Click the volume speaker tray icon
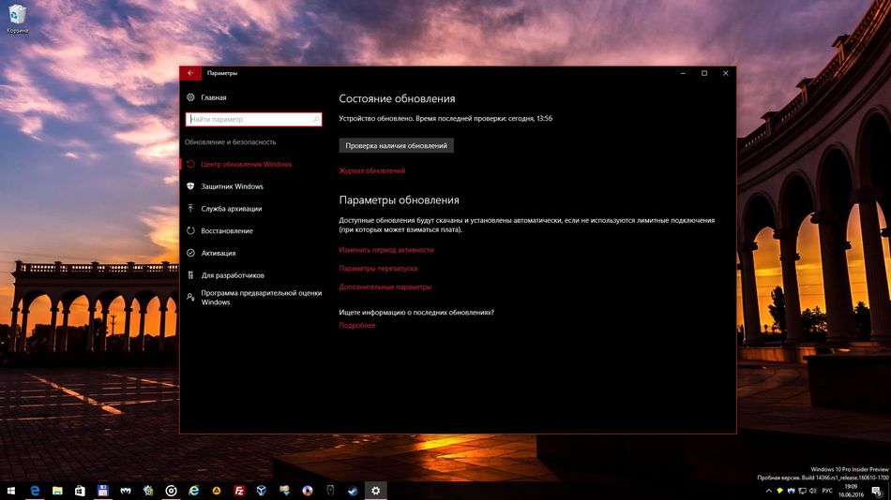The width and height of the screenshot is (891, 500). click(812, 491)
